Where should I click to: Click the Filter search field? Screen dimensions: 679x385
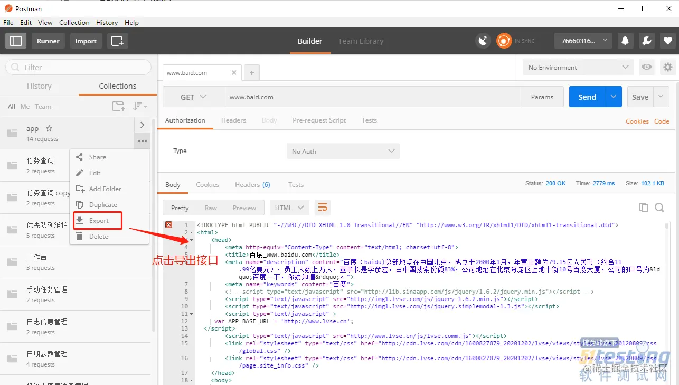coord(78,67)
